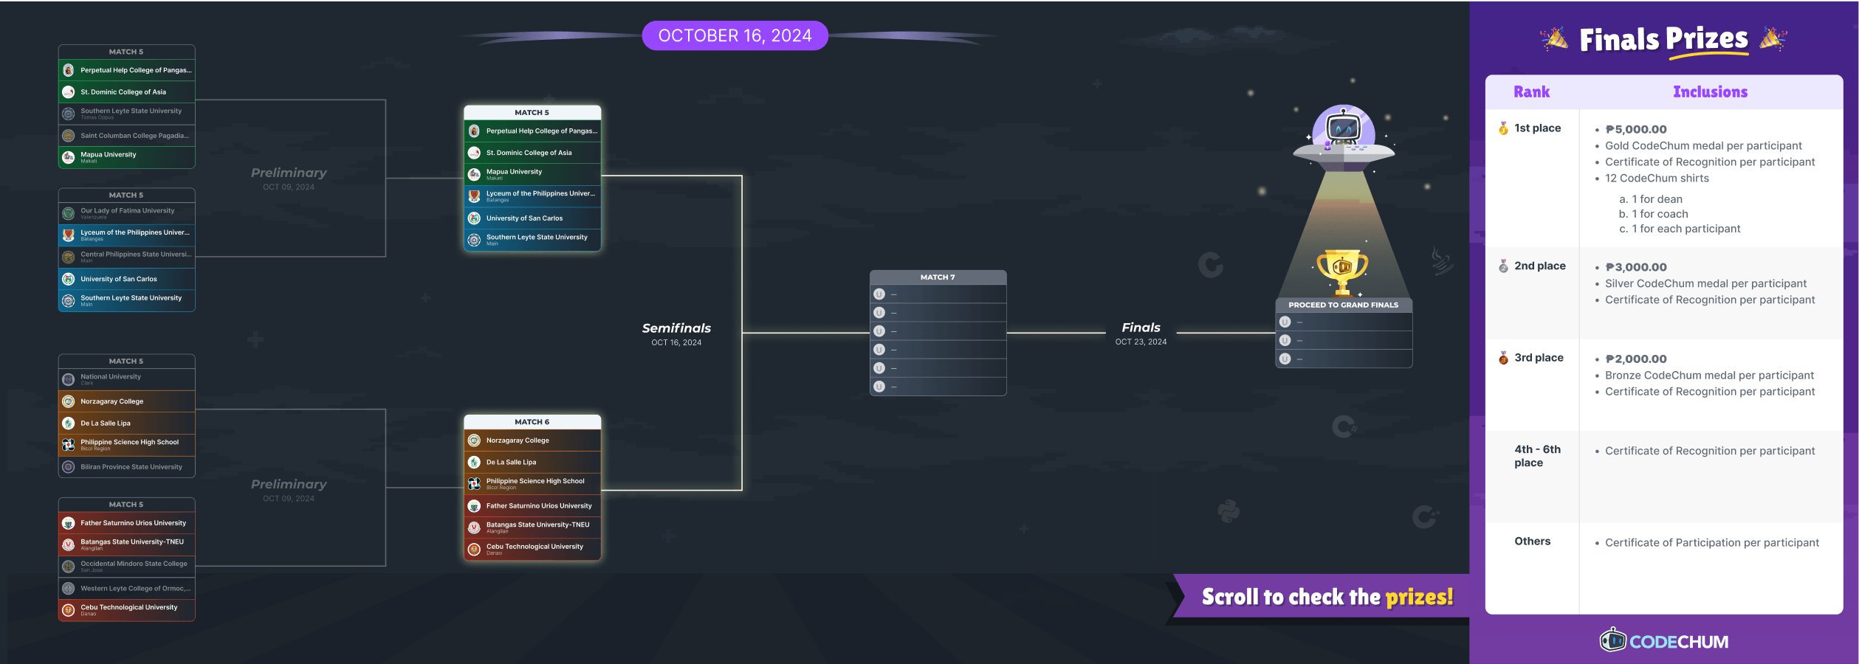Select the Others rank row
1859x664 pixels.
[x=1533, y=542]
